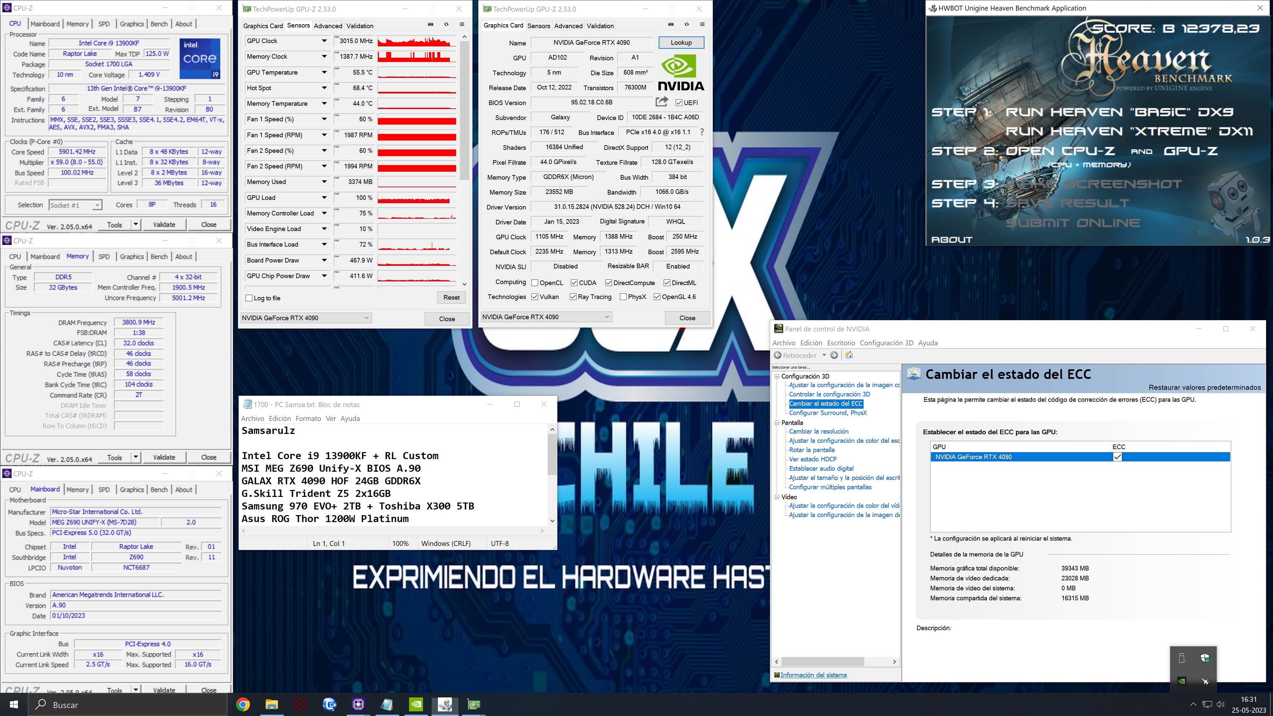Viewport: 1273px width, 716px height.
Task: Toggle CUDA checkbox
Action: [574, 283]
